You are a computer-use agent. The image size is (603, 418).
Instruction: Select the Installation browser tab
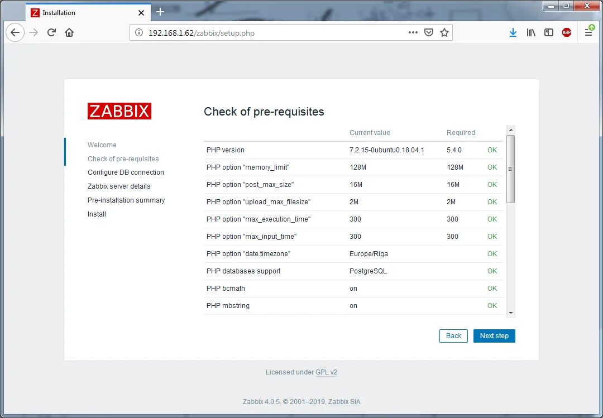88,13
